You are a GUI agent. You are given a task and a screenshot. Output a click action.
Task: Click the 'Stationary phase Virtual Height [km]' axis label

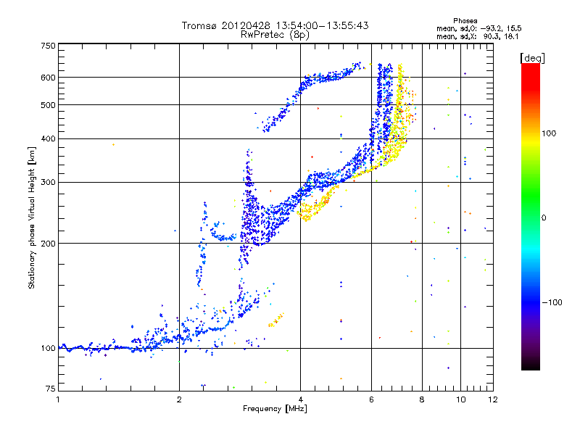pos(32,217)
